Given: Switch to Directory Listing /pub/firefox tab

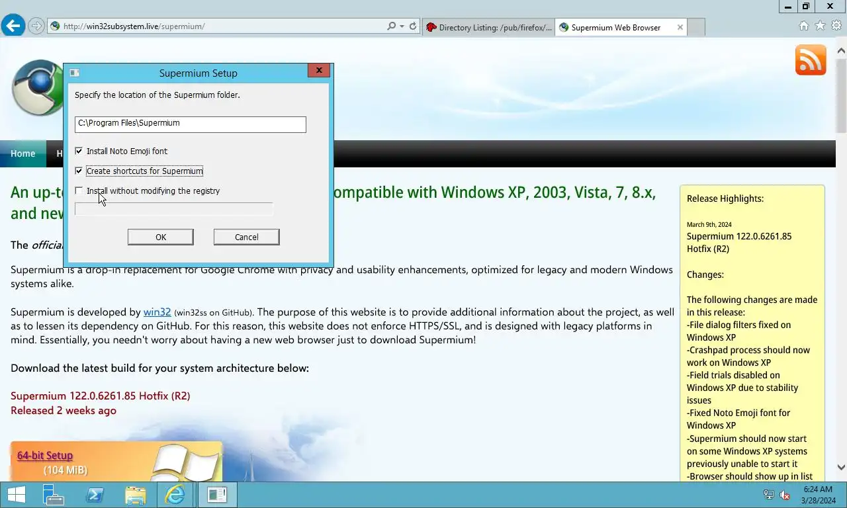Looking at the screenshot, I should [x=488, y=27].
